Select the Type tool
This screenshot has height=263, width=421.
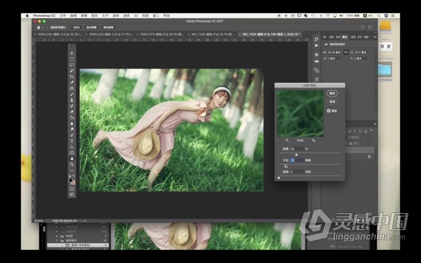[72, 141]
